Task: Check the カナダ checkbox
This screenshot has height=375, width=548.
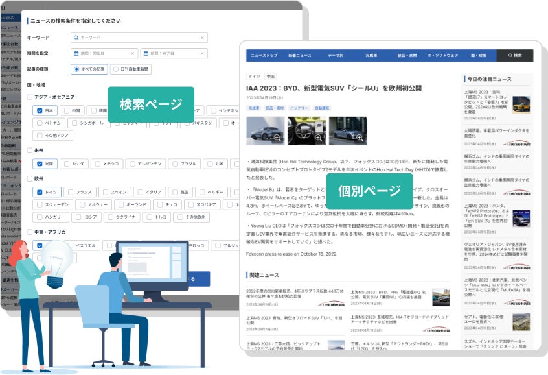Action: tap(67, 163)
